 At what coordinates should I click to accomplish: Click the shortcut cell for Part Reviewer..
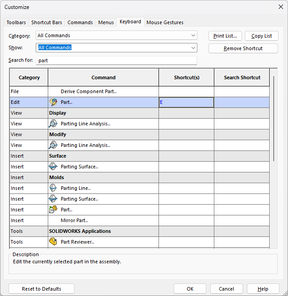[x=186, y=242]
